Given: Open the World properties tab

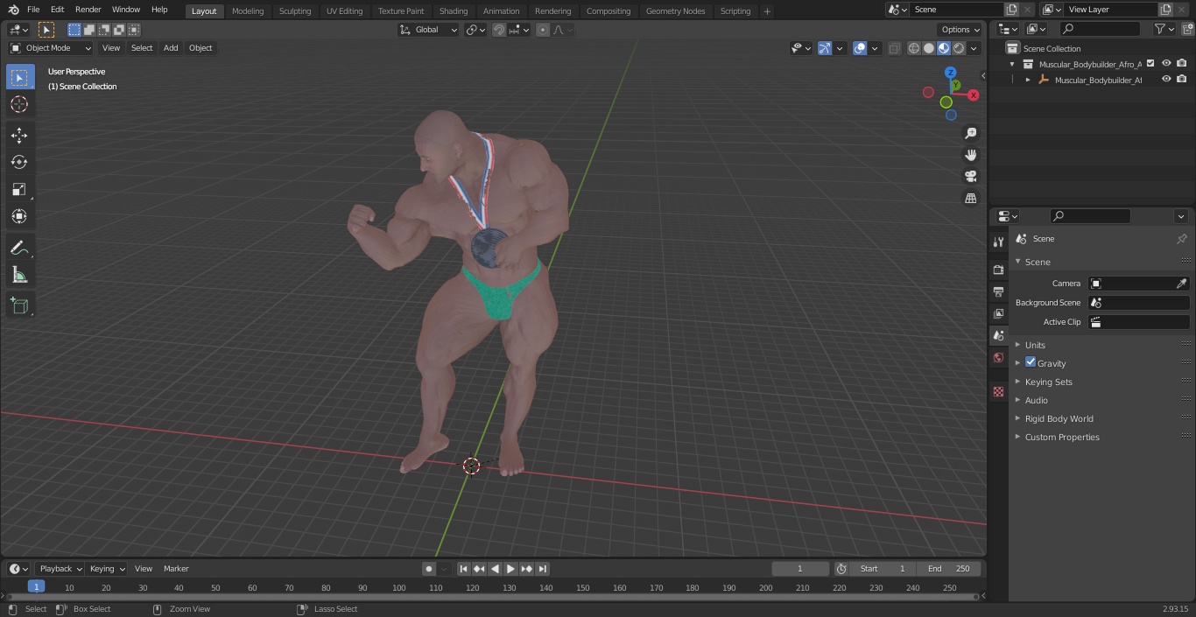Looking at the screenshot, I should 998,357.
